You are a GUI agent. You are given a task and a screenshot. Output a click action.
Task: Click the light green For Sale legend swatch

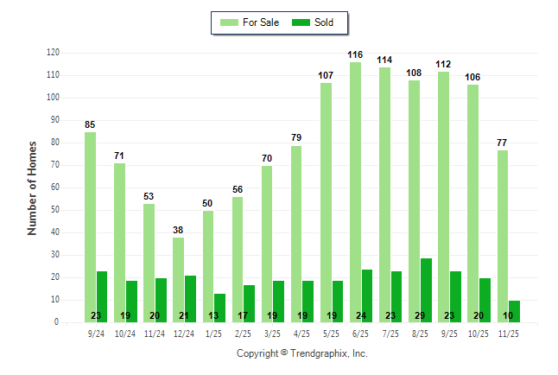[228, 22]
